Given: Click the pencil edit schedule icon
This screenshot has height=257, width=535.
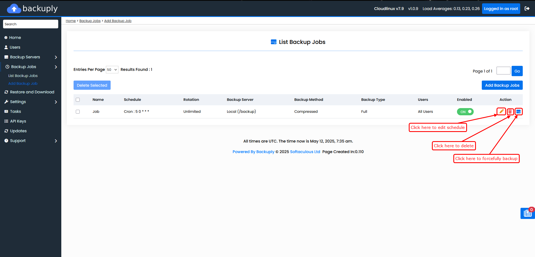Looking at the screenshot, I should [501, 111].
